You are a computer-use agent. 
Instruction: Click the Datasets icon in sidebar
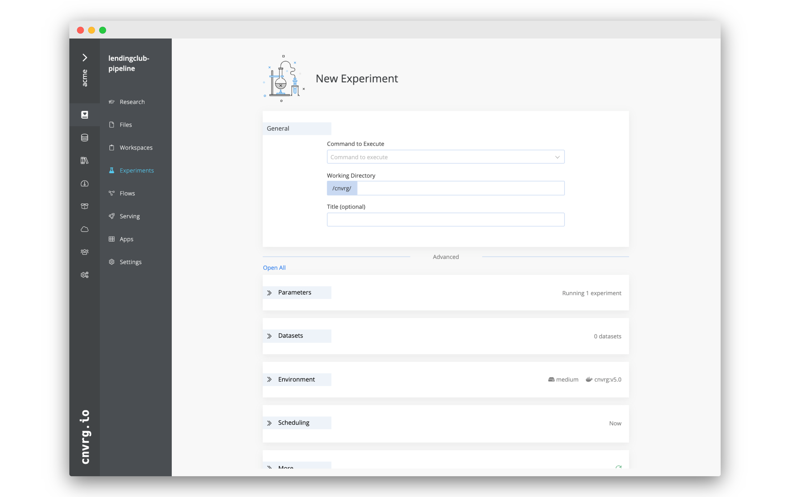point(84,137)
